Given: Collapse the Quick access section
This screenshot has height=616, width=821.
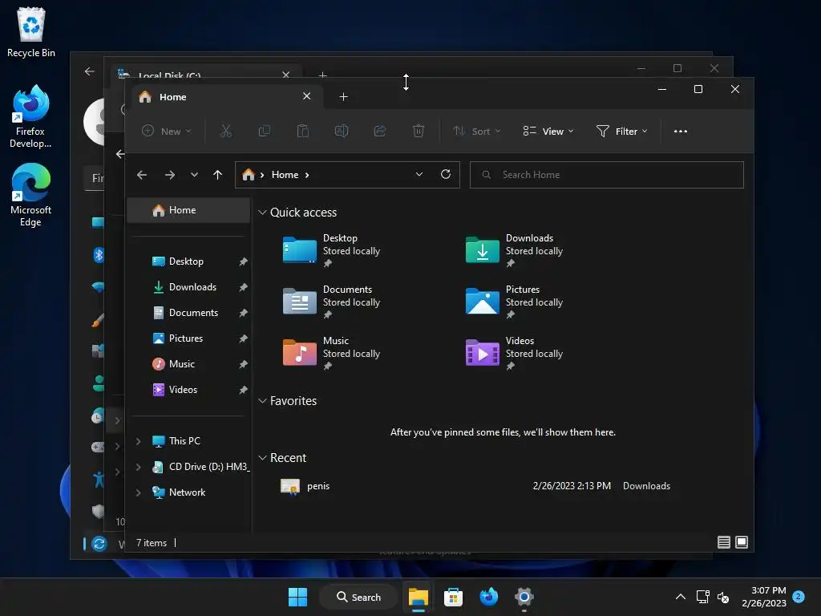Looking at the screenshot, I should [262, 213].
